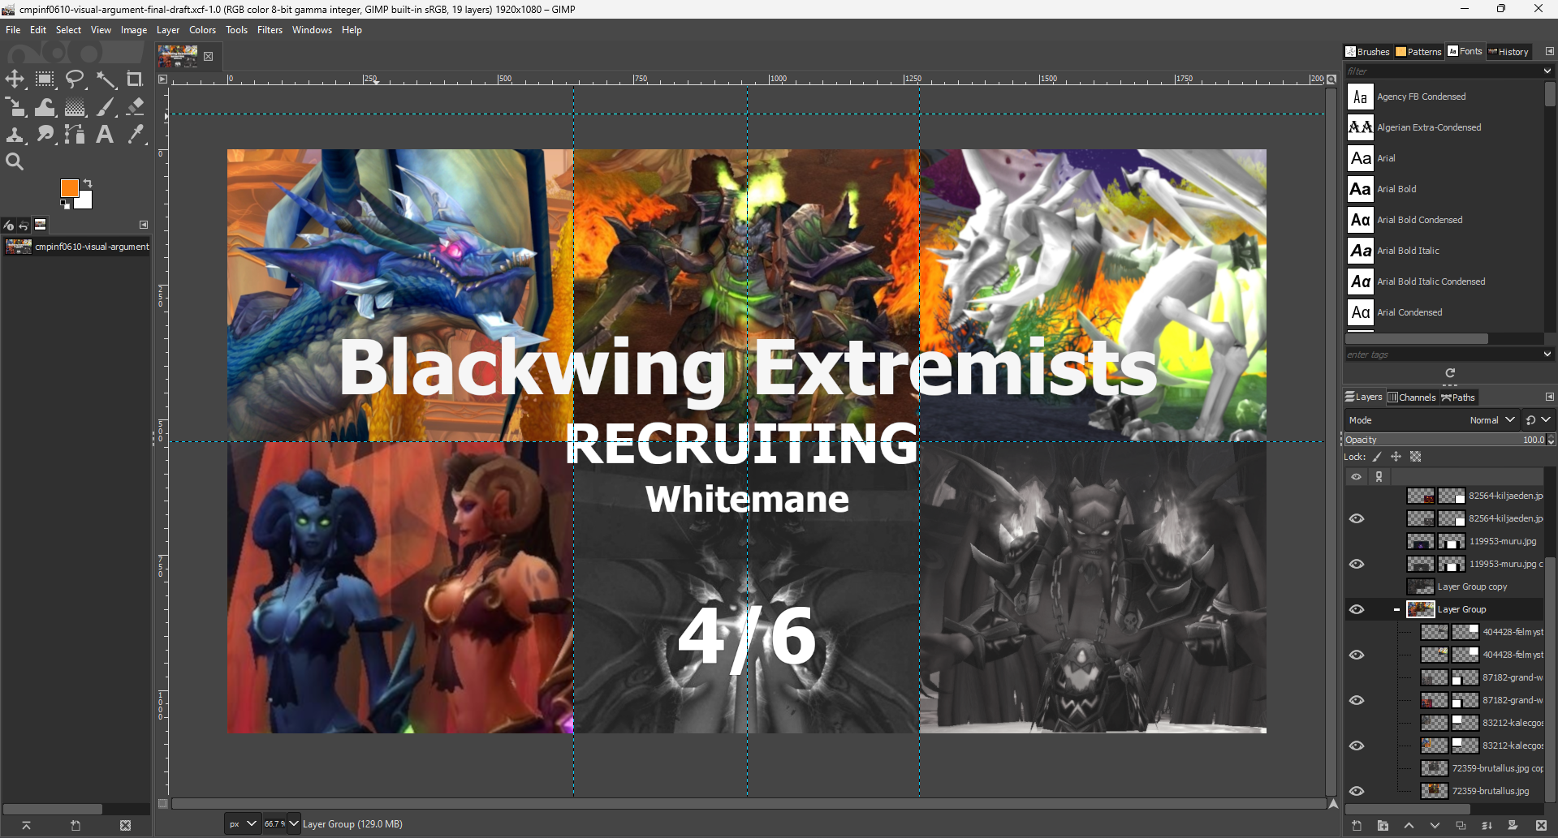Toggle lock pixels for the layer

point(1377,457)
